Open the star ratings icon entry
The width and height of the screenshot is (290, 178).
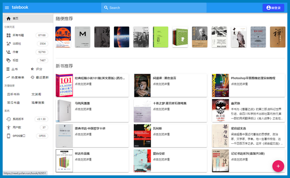click(32, 69)
